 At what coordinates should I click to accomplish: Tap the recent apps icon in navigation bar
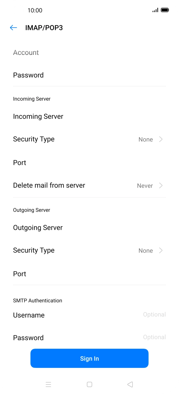pos(49,384)
